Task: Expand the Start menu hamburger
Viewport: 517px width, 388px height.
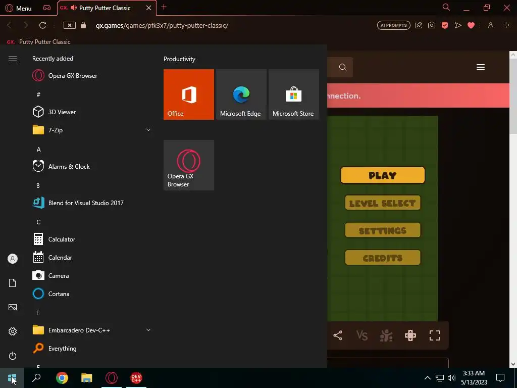Action: point(13,59)
